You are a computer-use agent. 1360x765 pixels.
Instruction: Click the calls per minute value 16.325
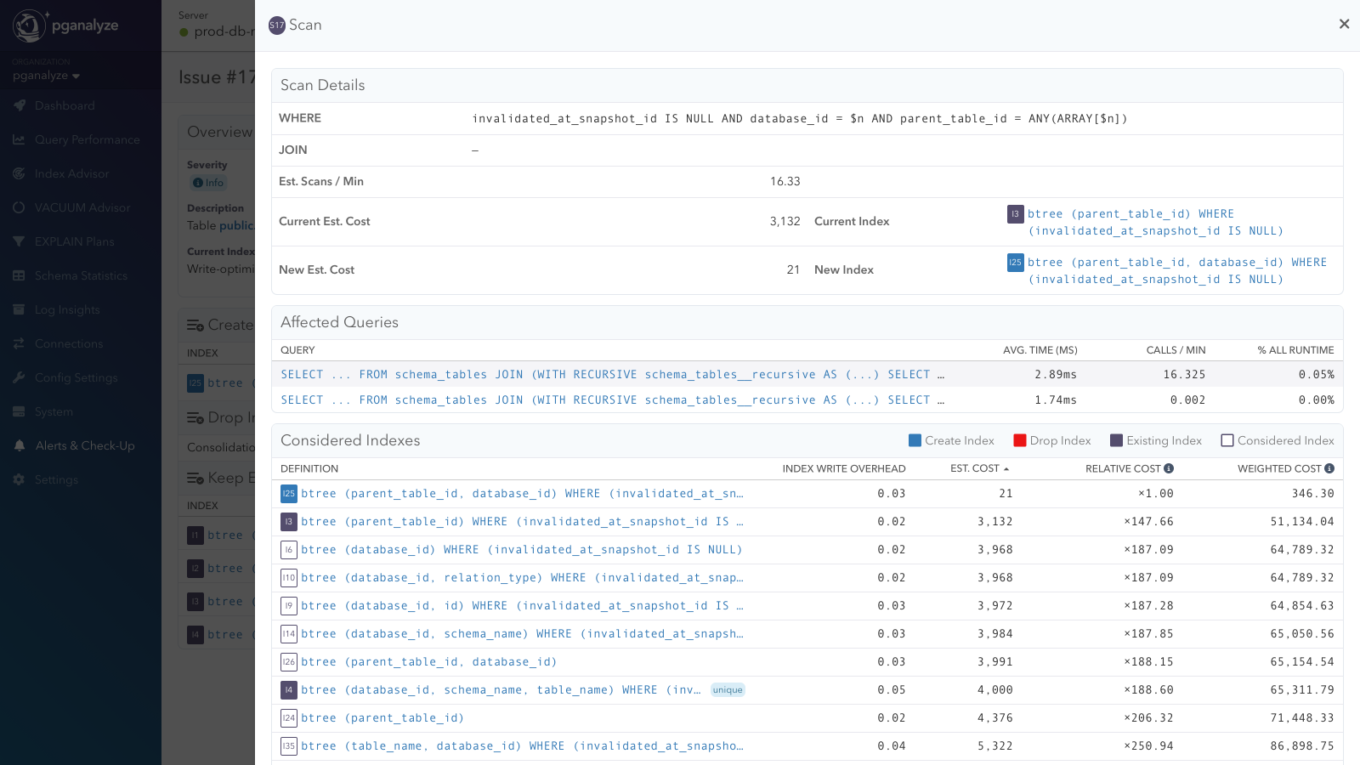(1184, 375)
